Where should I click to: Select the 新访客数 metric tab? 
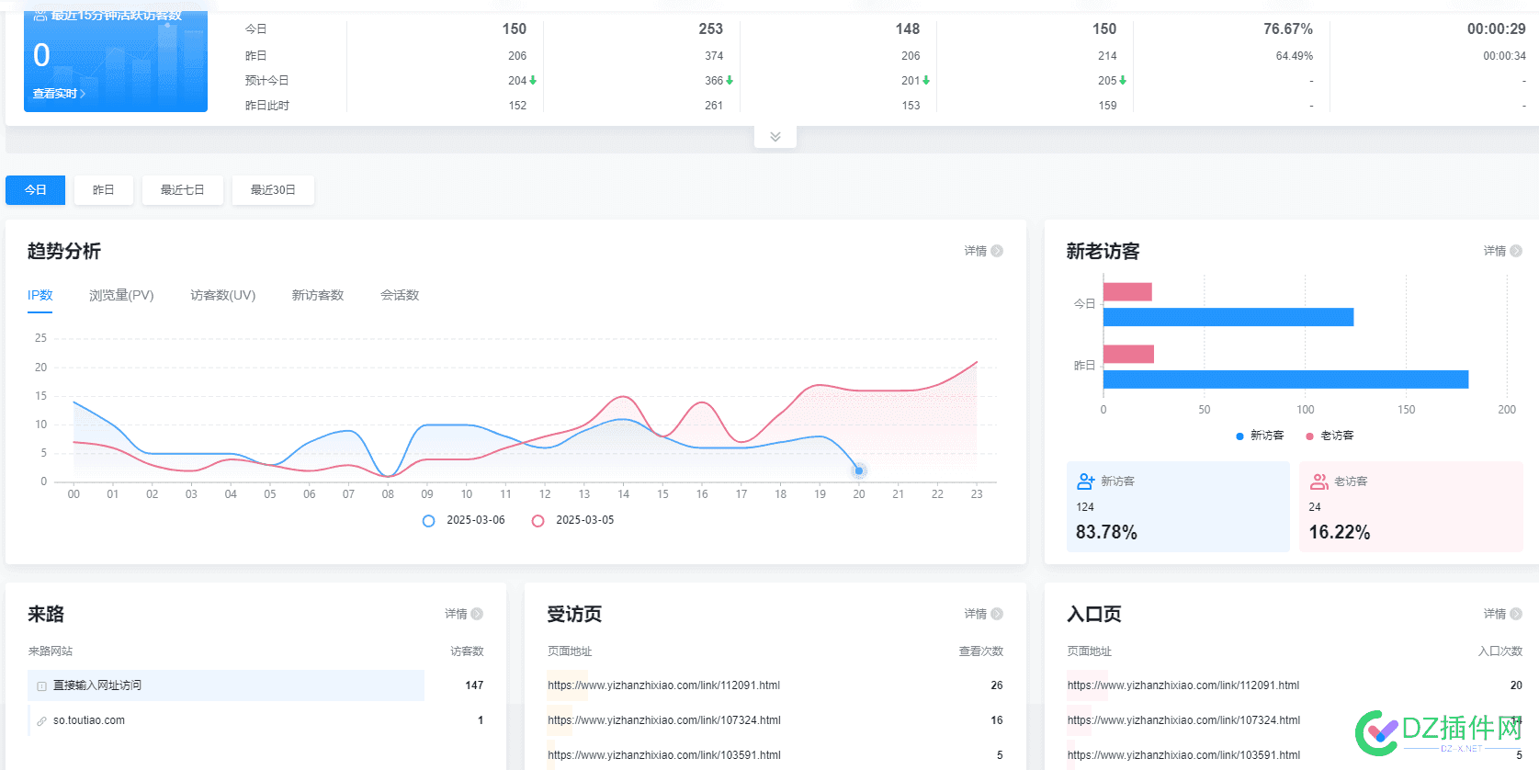click(x=318, y=295)
